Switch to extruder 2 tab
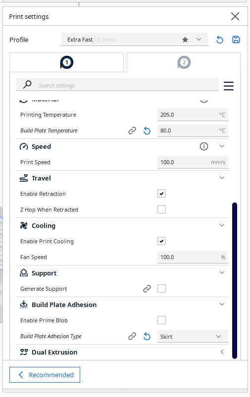250x397 pixels. 184,62
